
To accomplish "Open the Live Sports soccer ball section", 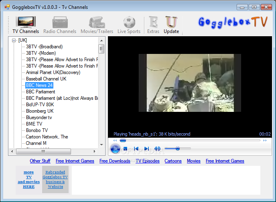I will [x=129, y=25].
